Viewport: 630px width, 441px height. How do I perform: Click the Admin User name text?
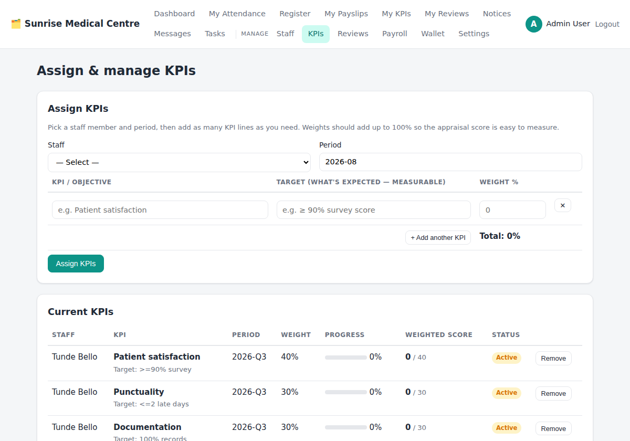tap(568, 24)
